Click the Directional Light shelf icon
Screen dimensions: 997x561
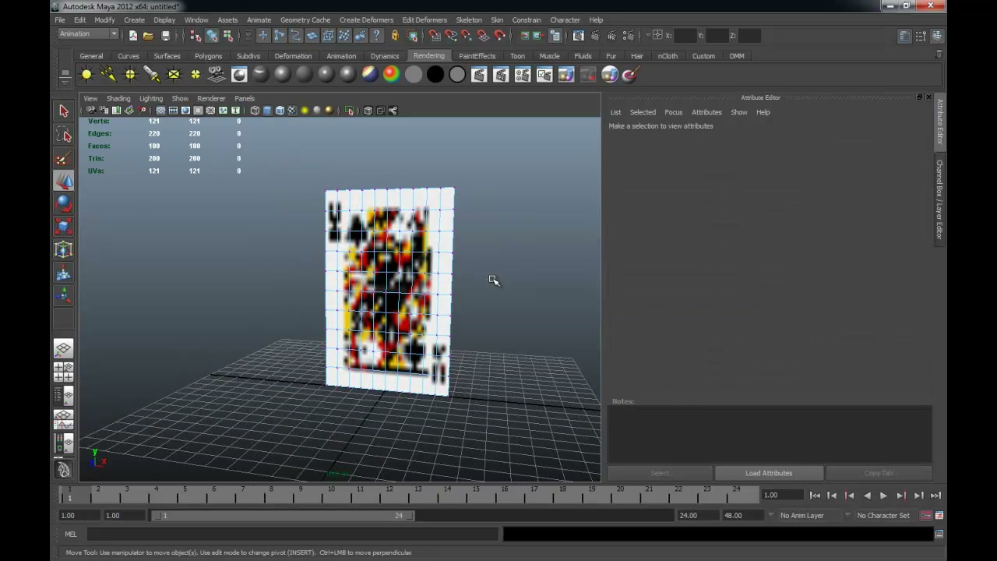[108, 75]
